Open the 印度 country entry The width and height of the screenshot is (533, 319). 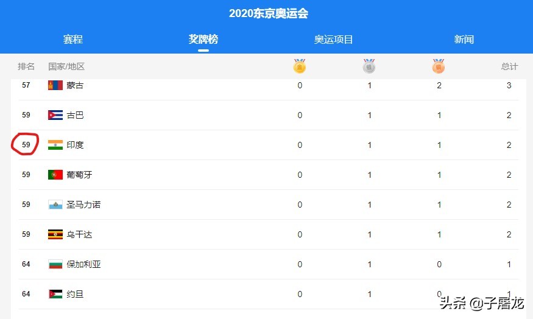coord(75,145)
